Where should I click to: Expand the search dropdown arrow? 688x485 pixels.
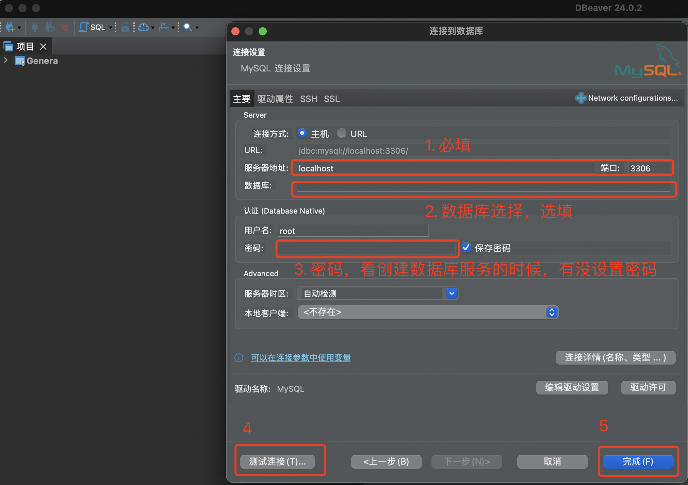[x=197, y=28]
